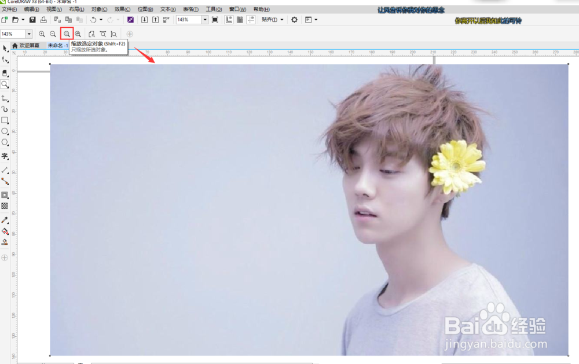This screenshot has width=579, height=364.
Task: Click the Zoom to Page icon
Action: [x=91, y=34]
